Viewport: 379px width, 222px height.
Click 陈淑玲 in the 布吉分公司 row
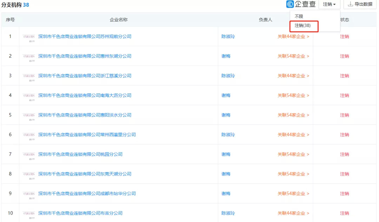(228, 213)
